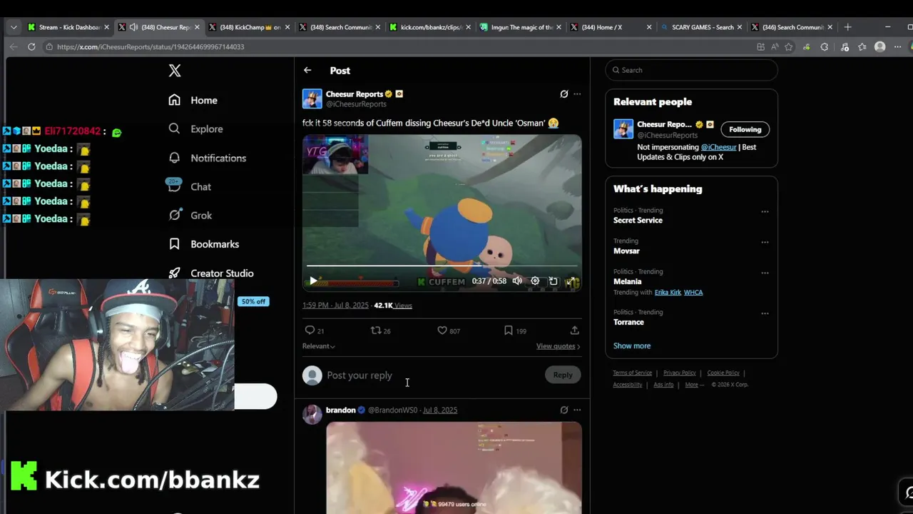Seek on the video progress bar
The height and width of the screenshot is (514, 913).
[x=442, y=266]
